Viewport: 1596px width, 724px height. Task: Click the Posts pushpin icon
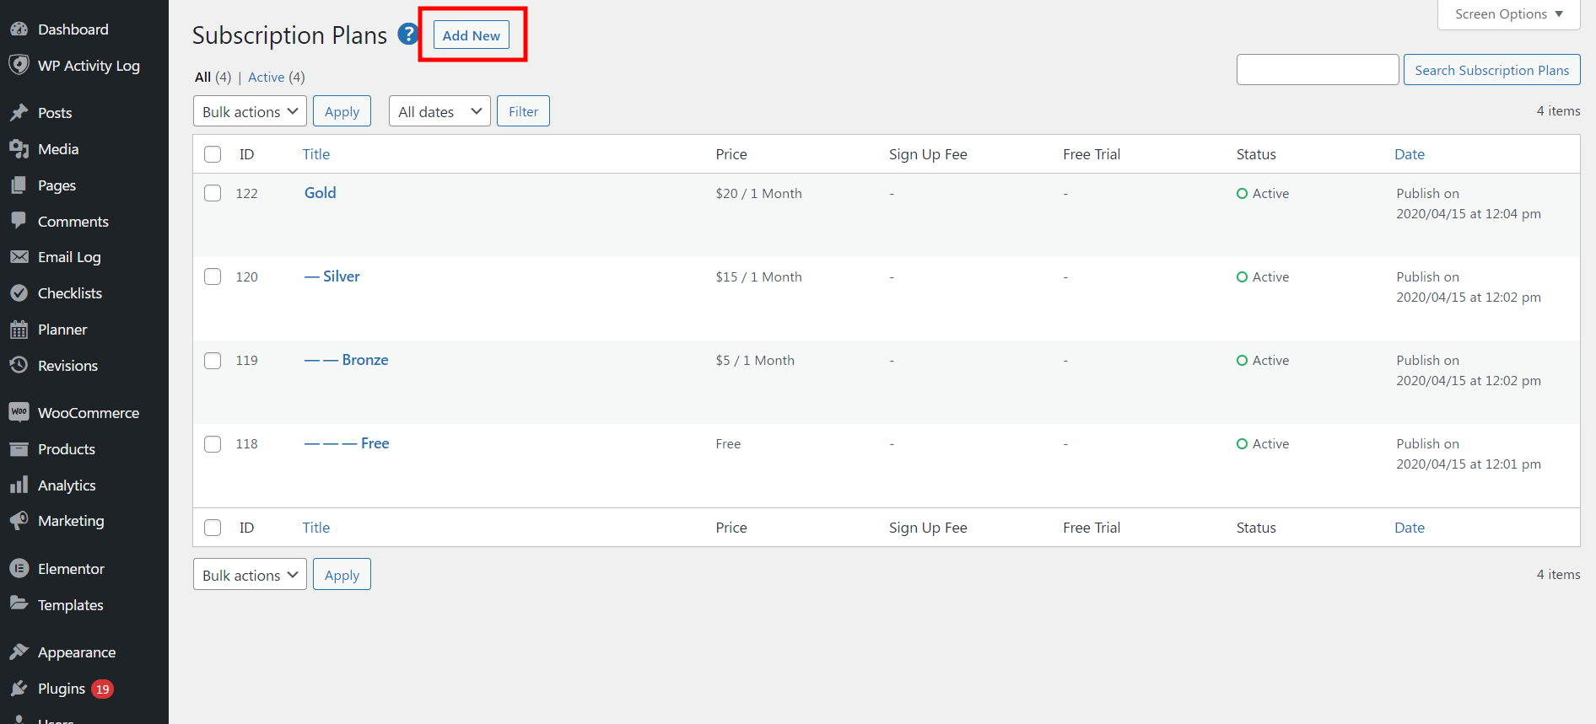(x=19, y=112)
